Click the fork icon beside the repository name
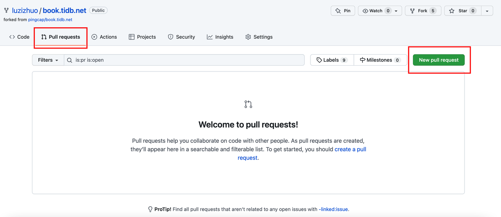501x217 pixels. [x=6, y=11]
